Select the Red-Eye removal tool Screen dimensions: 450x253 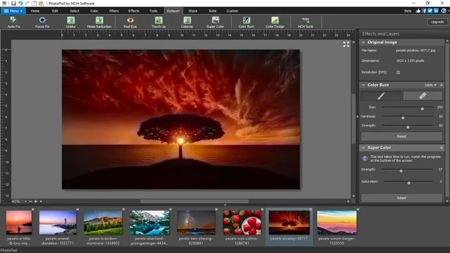click(x=130, y=22)
